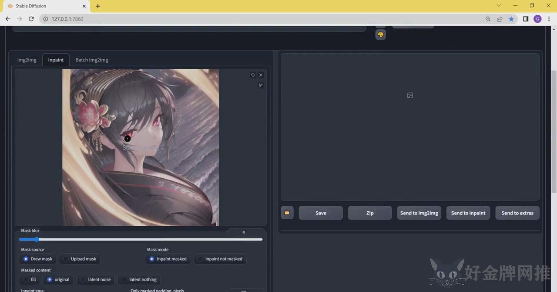Select Draw mask source
Image resolution: width=557 pixels, height=292 pixels.
(x=37, y=259)
